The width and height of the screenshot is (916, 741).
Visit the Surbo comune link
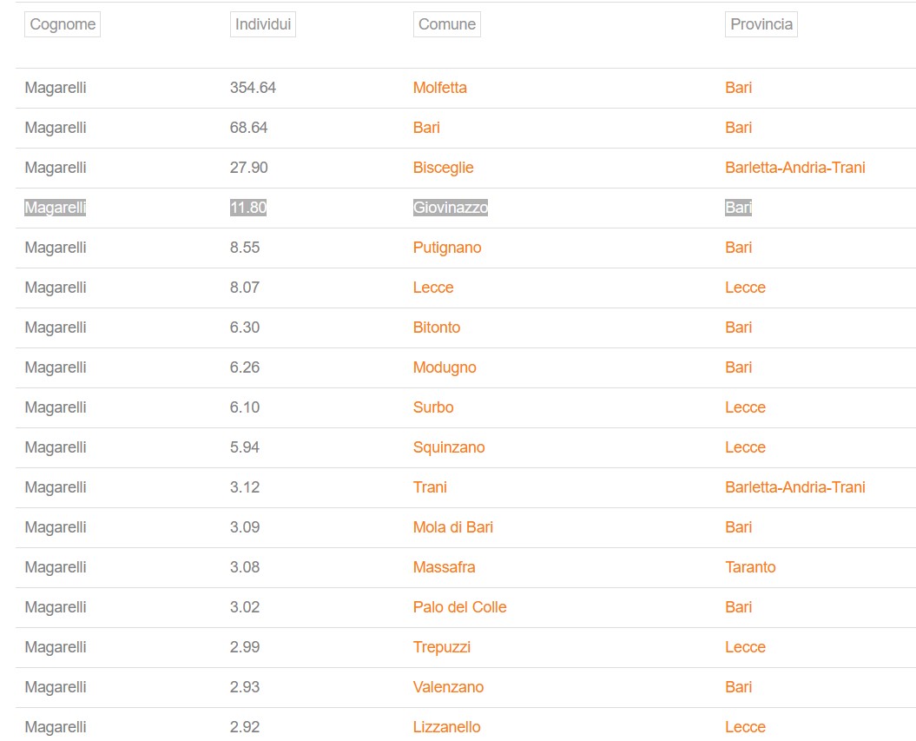[433, 407]
